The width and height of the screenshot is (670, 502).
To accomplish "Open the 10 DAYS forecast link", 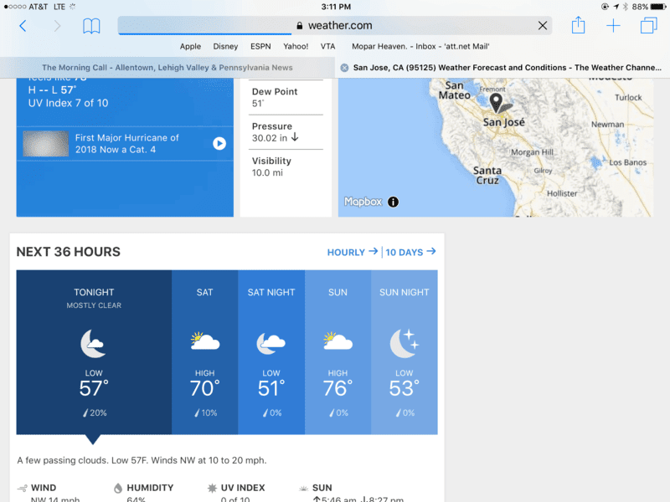I will coord(410,252).
